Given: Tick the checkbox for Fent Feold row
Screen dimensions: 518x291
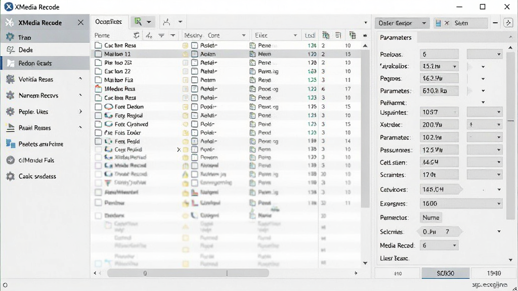Looking at the screenshot, I should pos(98,141).
